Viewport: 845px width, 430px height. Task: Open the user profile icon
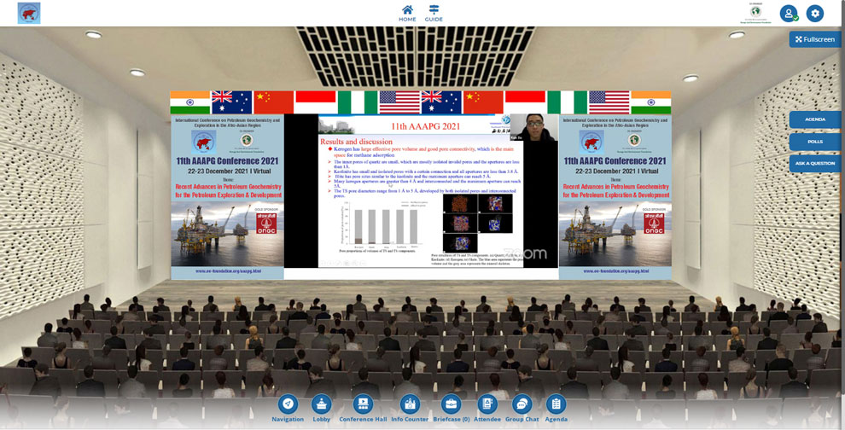point(789,14)
